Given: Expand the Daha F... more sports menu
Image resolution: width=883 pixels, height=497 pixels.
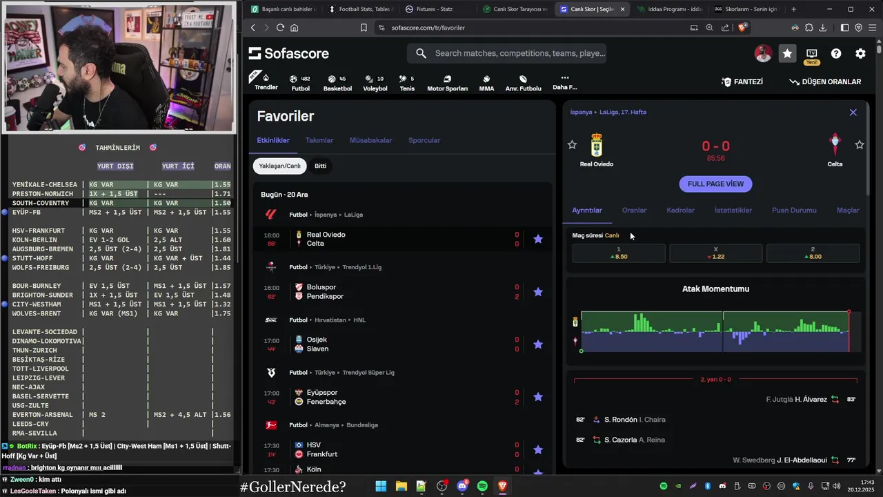Looking at the screenshot, I should [x=564, y=83].
